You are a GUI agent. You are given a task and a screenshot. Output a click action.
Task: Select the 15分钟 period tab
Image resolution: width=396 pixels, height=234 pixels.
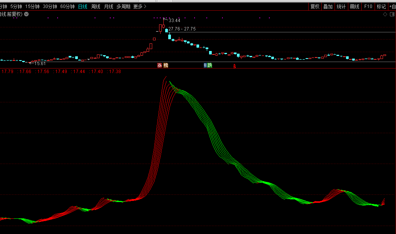pos(32,6)
